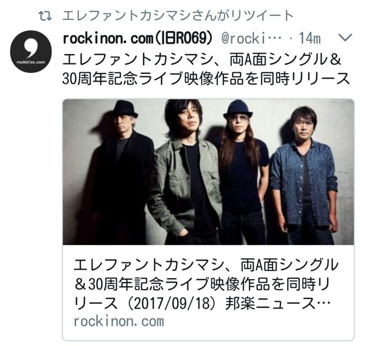Open account name rockinon.com(旧RO69)
The width and height of the screenshot is (365, 346).
click(138, 38)
